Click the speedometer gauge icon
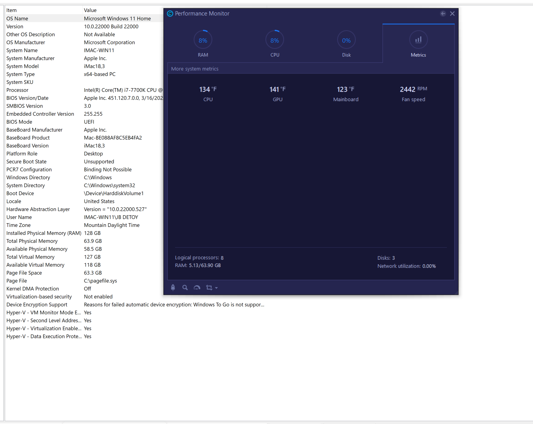The height and width of the screenshot is (424, 533). [x=197, y=288]
